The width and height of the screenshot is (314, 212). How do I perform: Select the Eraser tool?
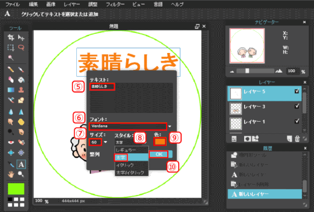point(11,80)
